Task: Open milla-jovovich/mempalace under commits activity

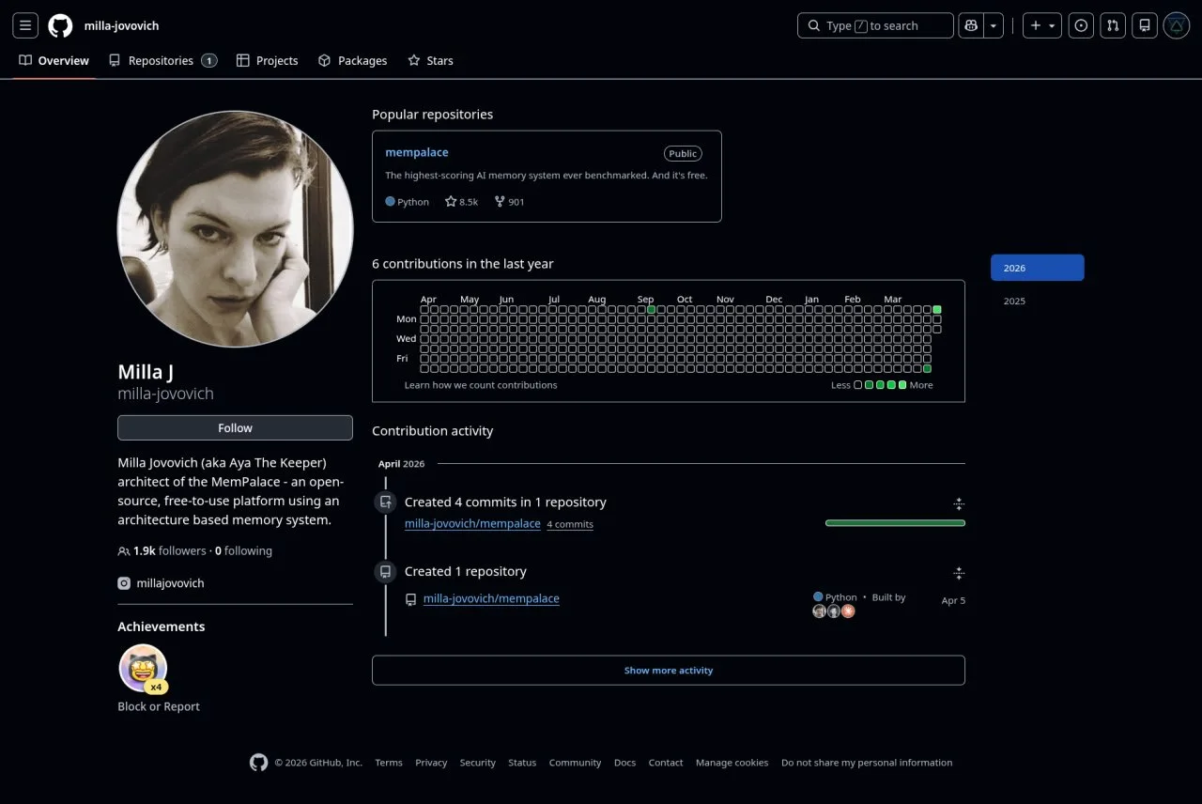Action: click(x=472, y=523)
